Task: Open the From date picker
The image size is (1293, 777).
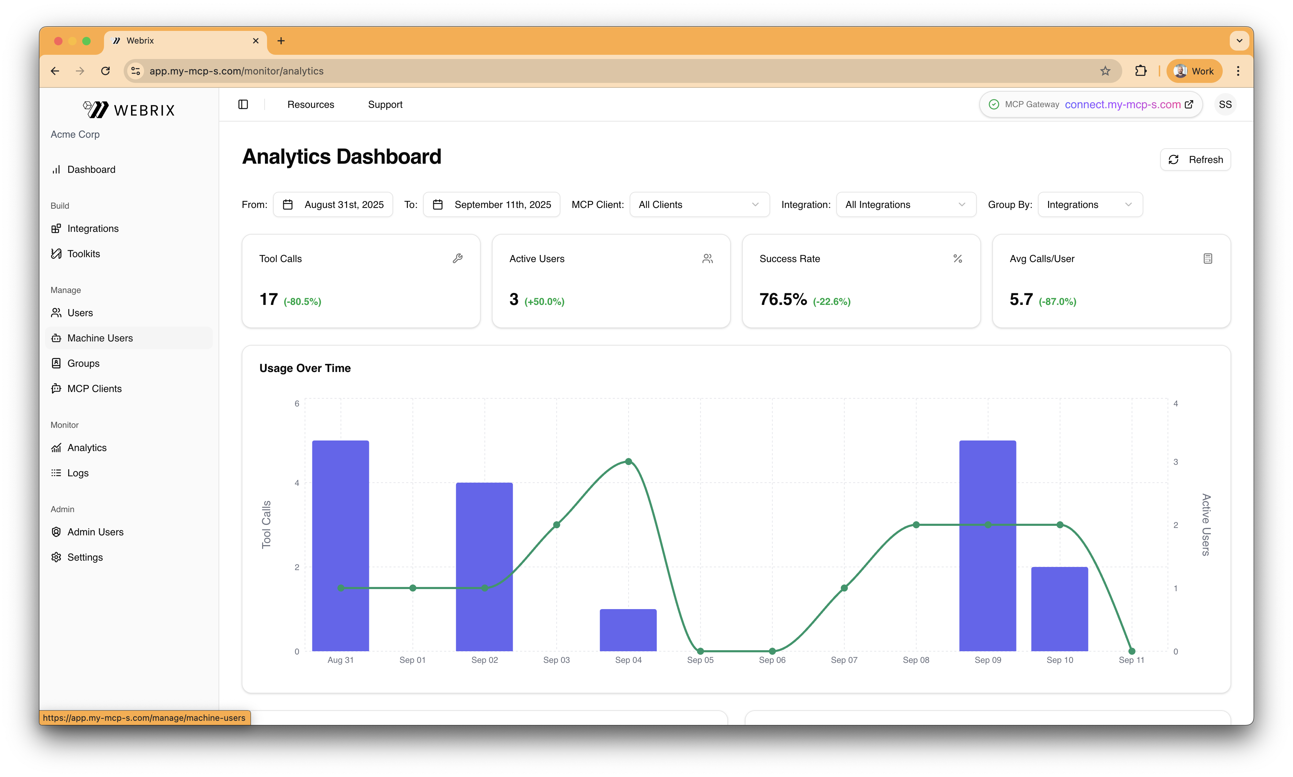Action: pos(333,205)
